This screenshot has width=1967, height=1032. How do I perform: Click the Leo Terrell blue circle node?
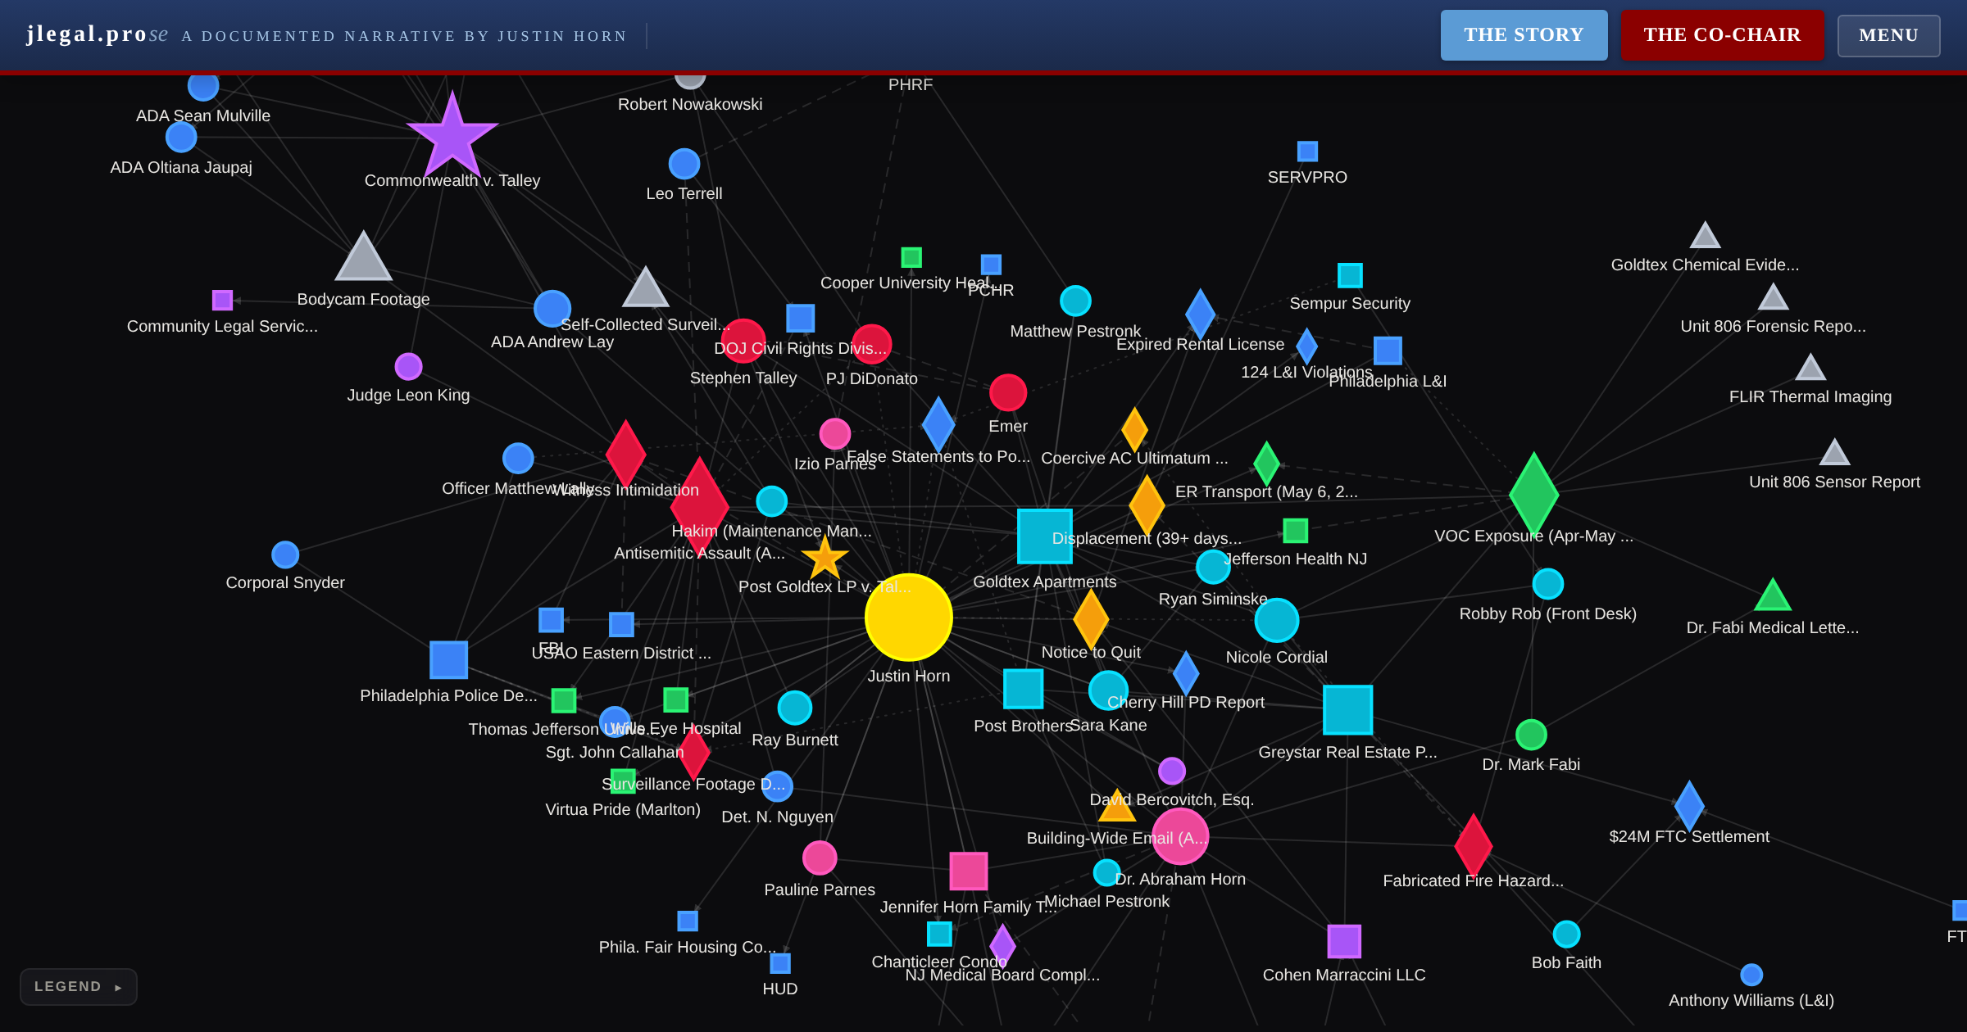tap(684, 164)
